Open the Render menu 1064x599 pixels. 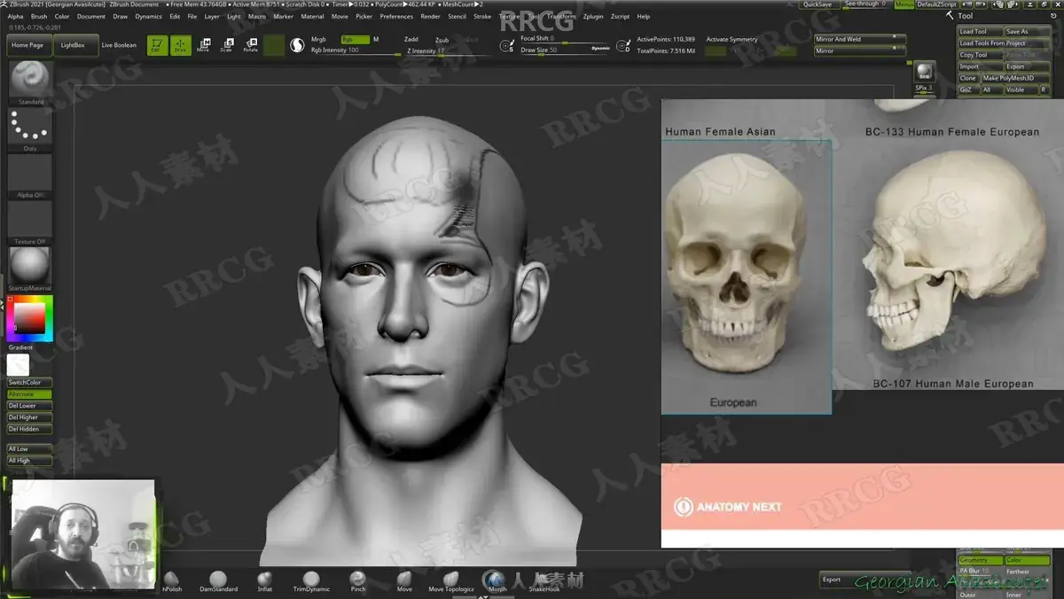tap(430, 16)
